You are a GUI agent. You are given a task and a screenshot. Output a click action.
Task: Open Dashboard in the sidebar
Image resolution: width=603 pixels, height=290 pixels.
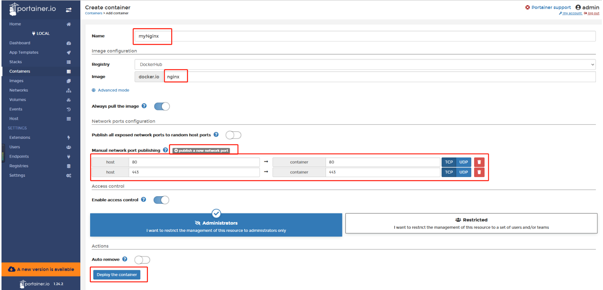click(20, 43)
